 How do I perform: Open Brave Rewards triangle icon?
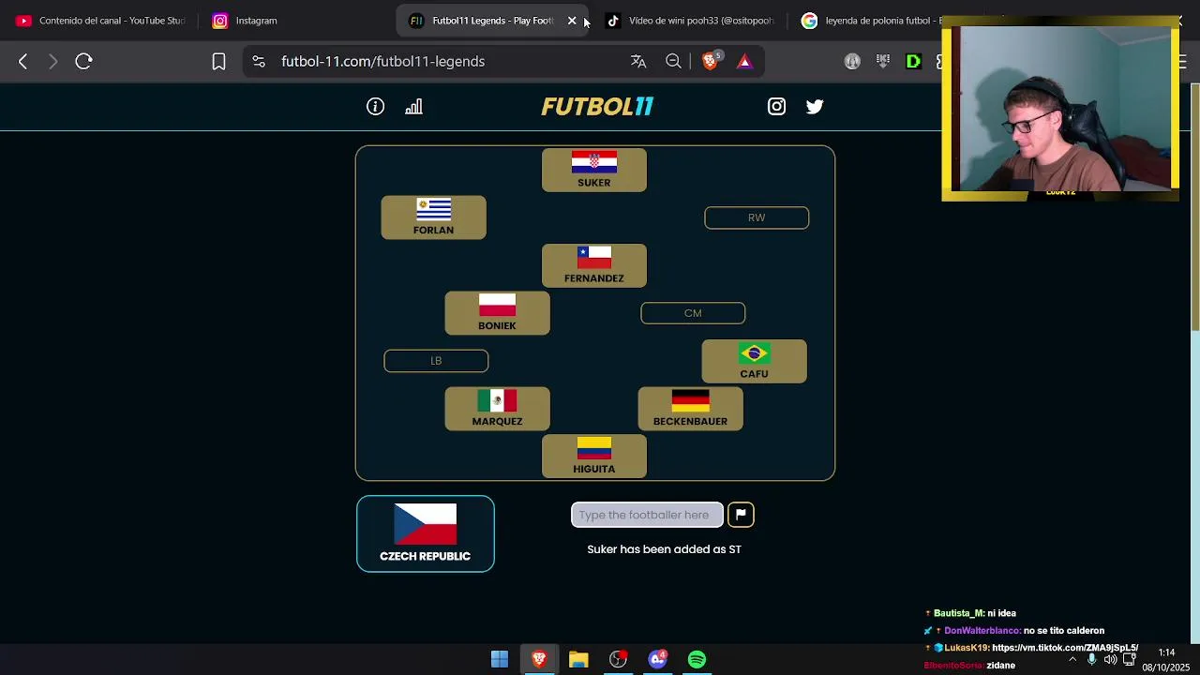pyautogui.click(x=744, y=62)
